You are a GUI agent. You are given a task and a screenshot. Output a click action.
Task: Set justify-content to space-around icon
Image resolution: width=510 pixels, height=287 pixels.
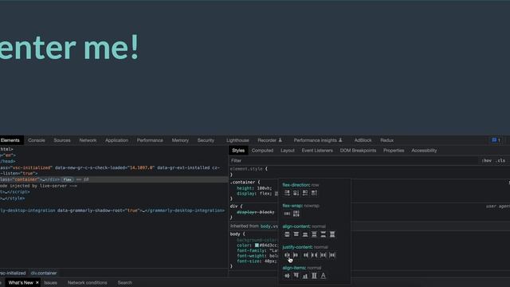click(x=324, y=255)
